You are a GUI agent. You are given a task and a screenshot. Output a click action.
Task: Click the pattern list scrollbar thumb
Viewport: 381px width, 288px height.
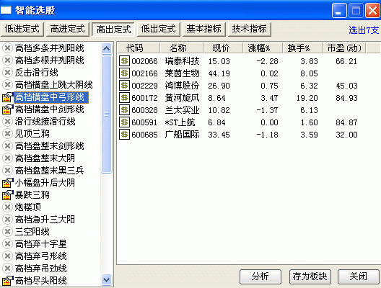point(106,114)
